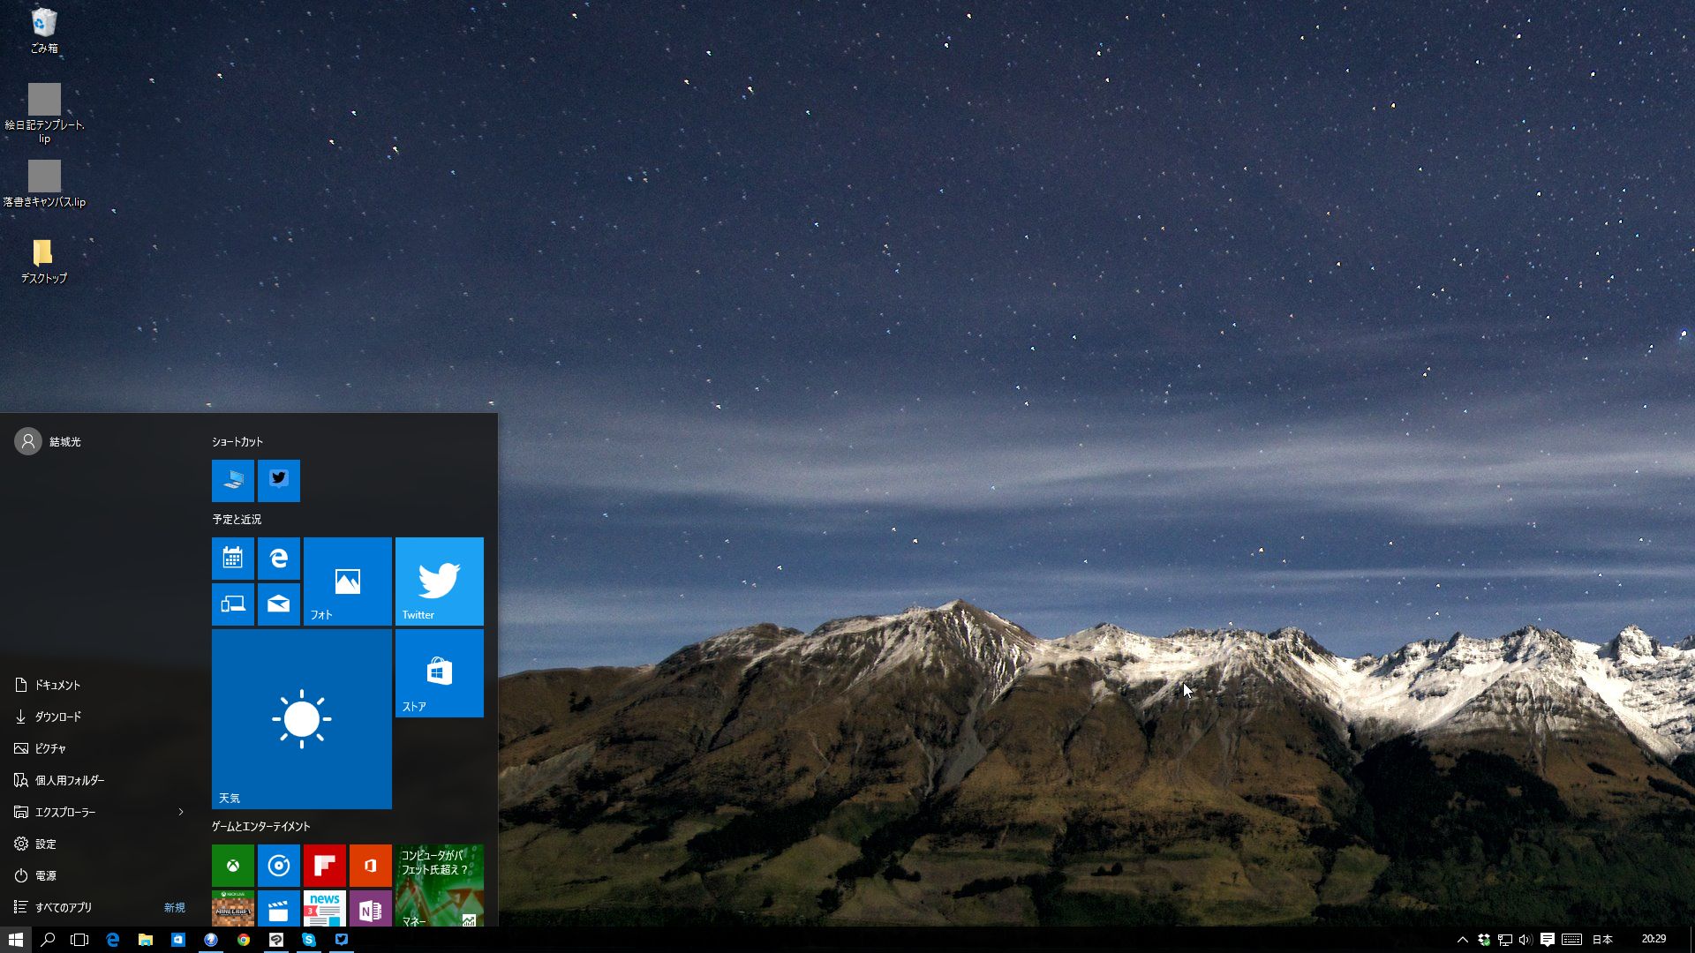This screenshot has height=953, width=1695.
Task: Open Settings (設定) from Start menu
Action: 46,844
